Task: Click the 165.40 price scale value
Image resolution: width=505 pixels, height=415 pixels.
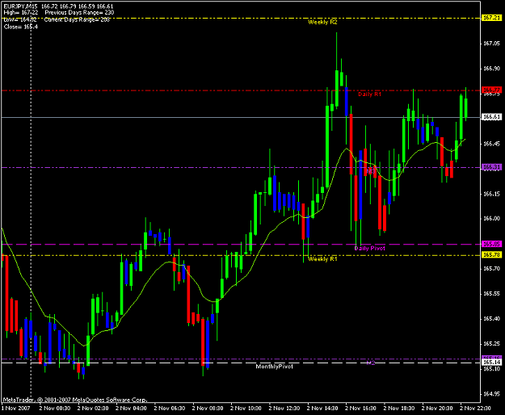Action: (x=492, y=319)
